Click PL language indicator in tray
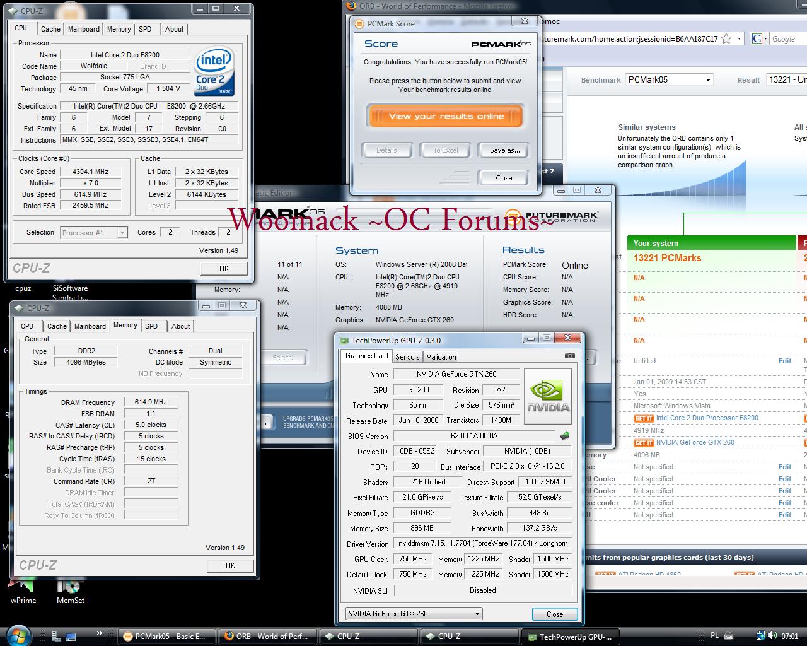 pyautogui.click(x=715, y=636)
